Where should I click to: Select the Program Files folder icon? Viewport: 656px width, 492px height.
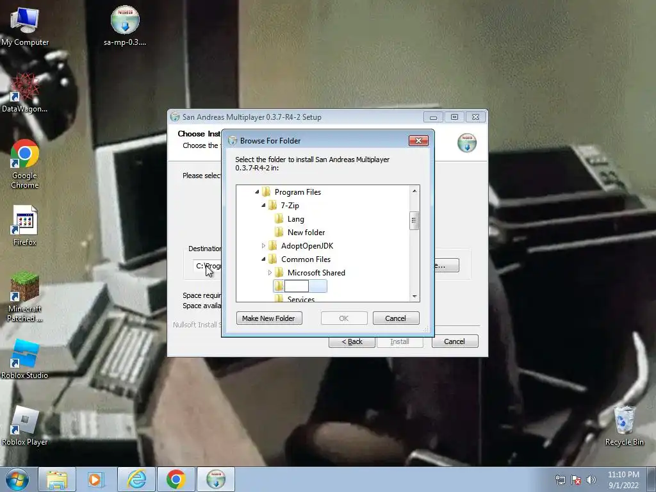266,192
